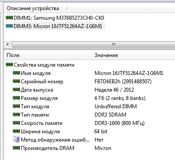The width and height of the screenshot is (175, 160).
Task: Click the value Нет
Action: 99,140
